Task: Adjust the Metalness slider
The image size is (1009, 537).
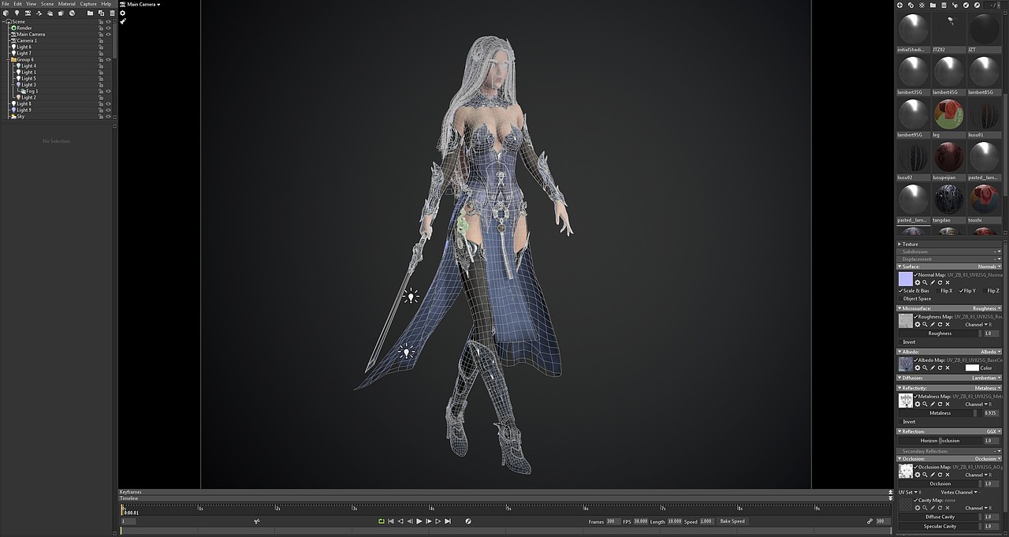Action: (940, 413)
